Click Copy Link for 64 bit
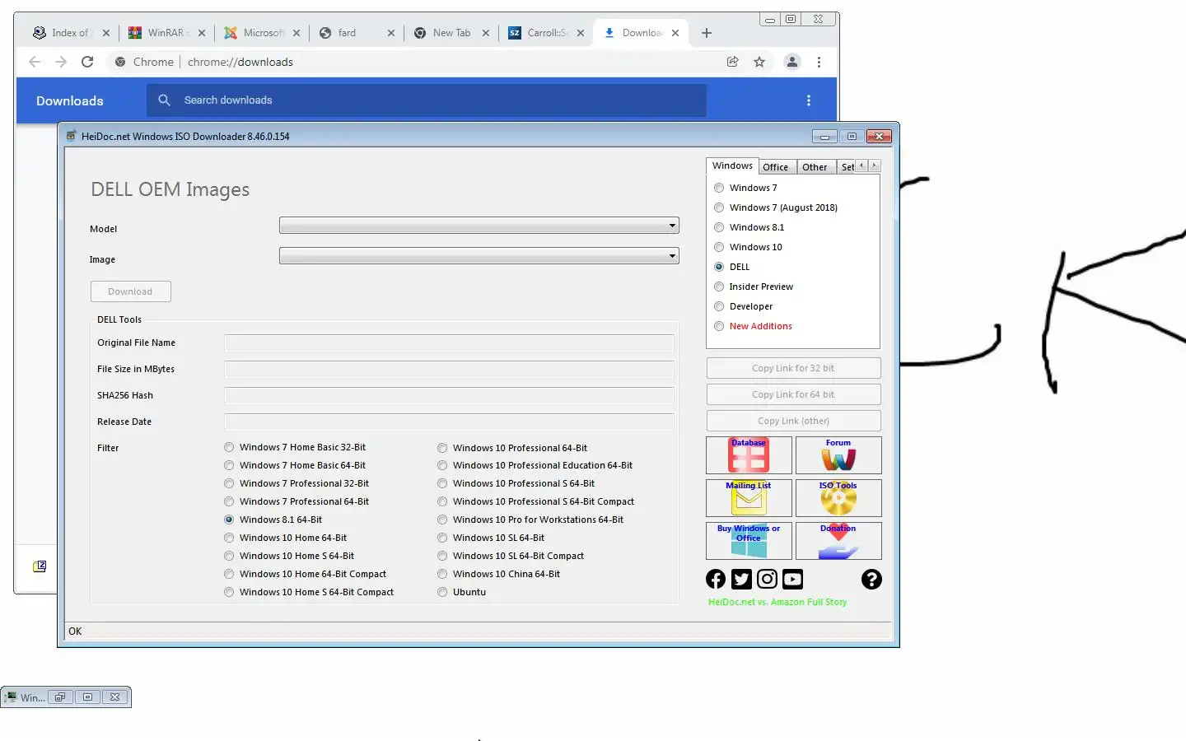Viewport: 1186px width, 741px height. coord(793,394)
